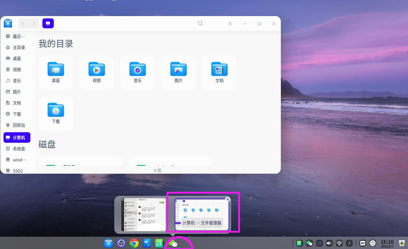Viewport: 408px width, 249px height.
Task: Open 回收站 (Trash) in the sidebar
Action: [x=17, y=125]
